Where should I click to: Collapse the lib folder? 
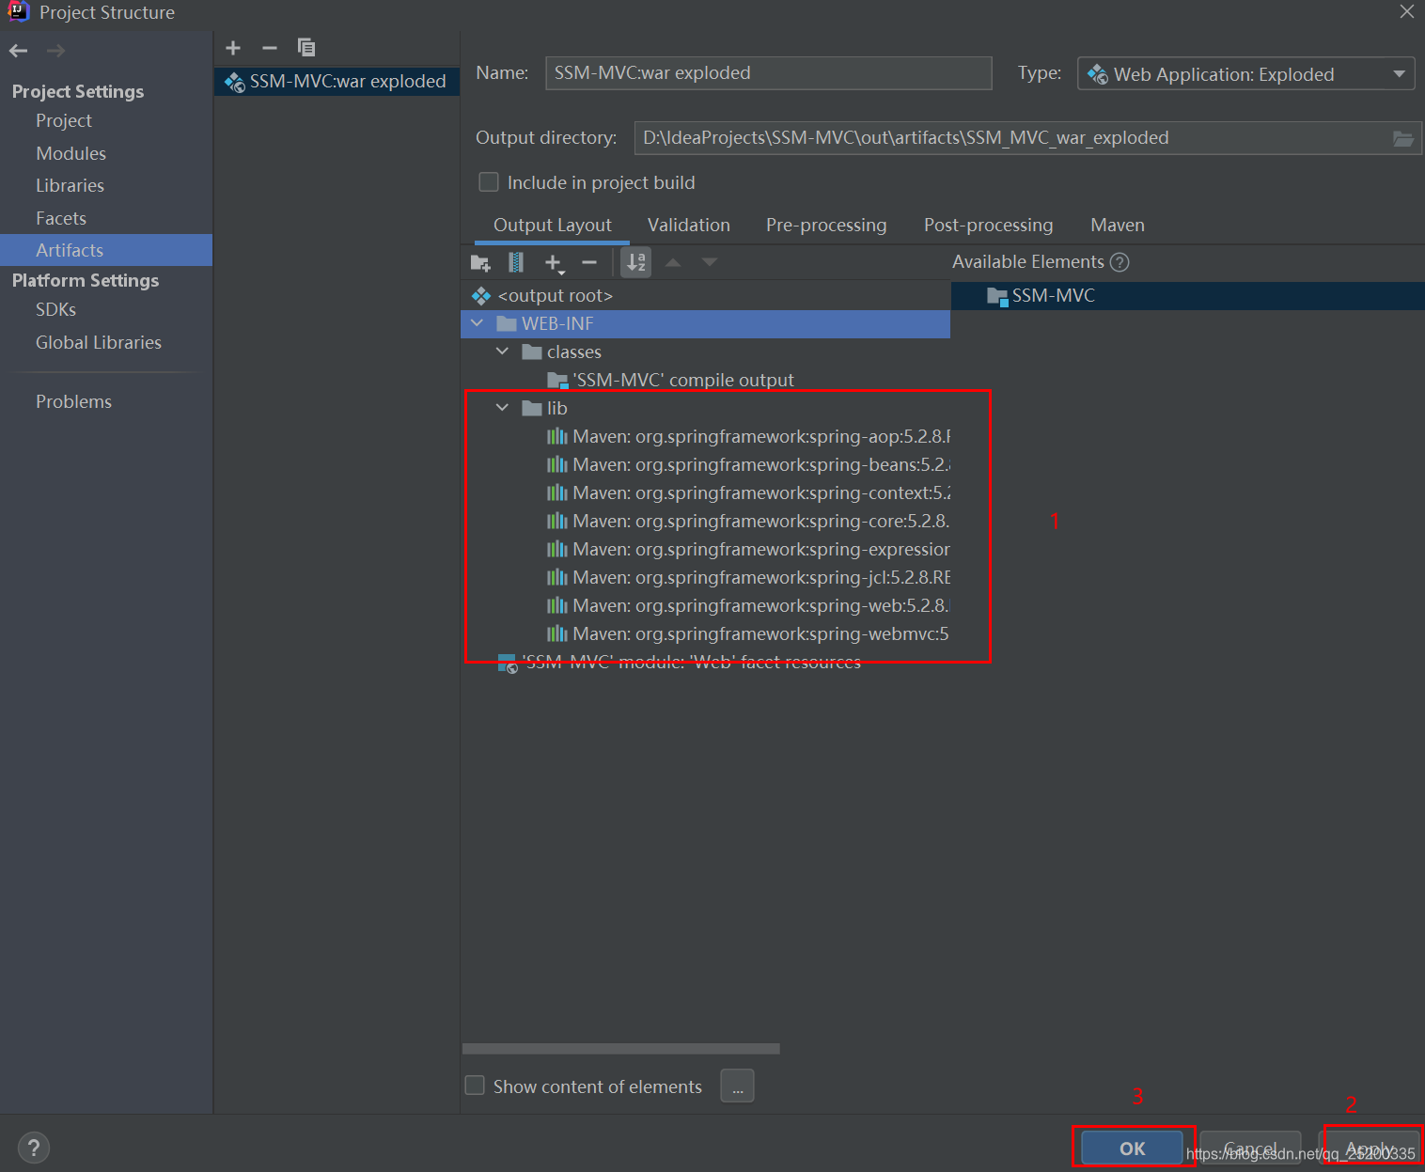click(503, 408)
